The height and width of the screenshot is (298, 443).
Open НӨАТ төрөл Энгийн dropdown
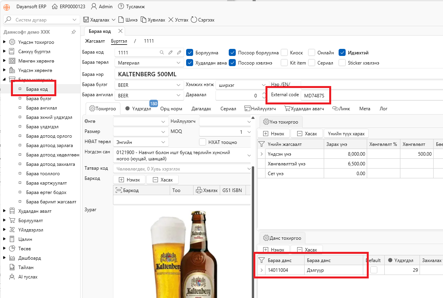pyautogui.click(x=163, y=142)
